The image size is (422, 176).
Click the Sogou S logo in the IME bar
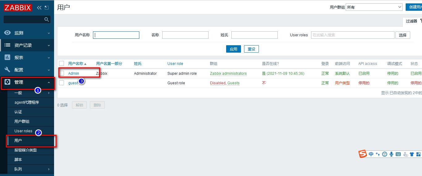point(363,154)
